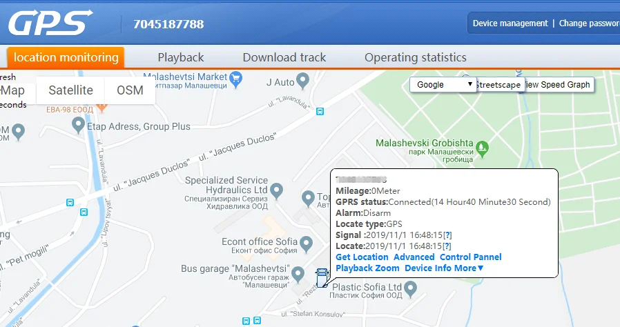Click bus stop icon on Lavandula street
The width and height of the screenshot is (620, 327).
click(x=320, y=111)
